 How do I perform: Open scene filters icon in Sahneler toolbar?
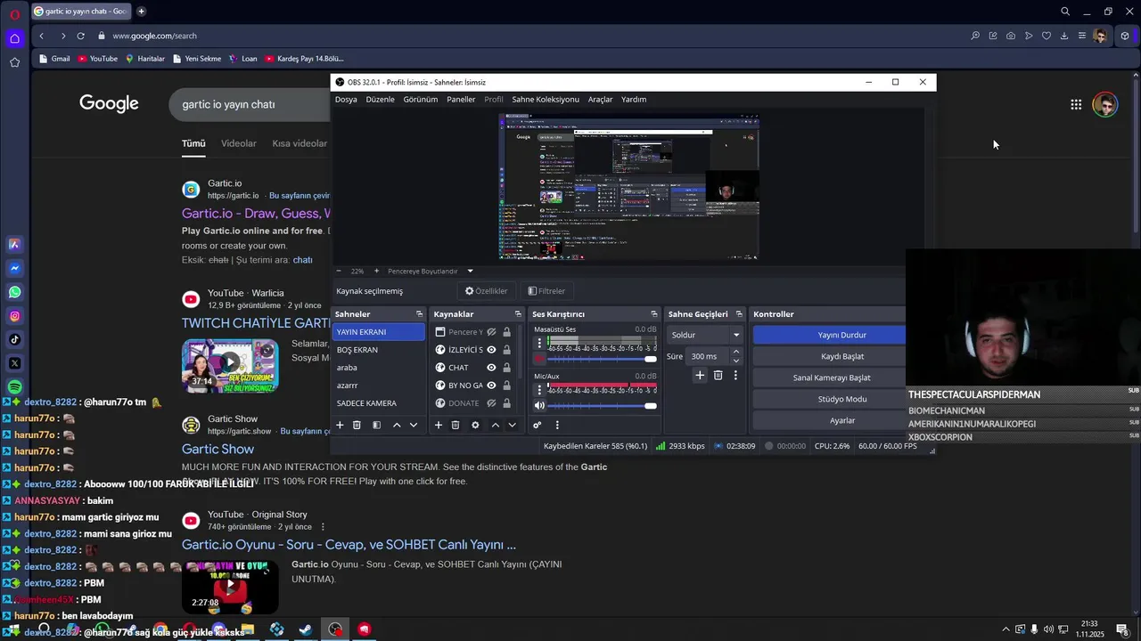click(376, 426)
